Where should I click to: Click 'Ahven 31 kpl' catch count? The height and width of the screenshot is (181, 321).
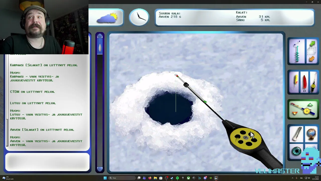(x=253, y=17)
